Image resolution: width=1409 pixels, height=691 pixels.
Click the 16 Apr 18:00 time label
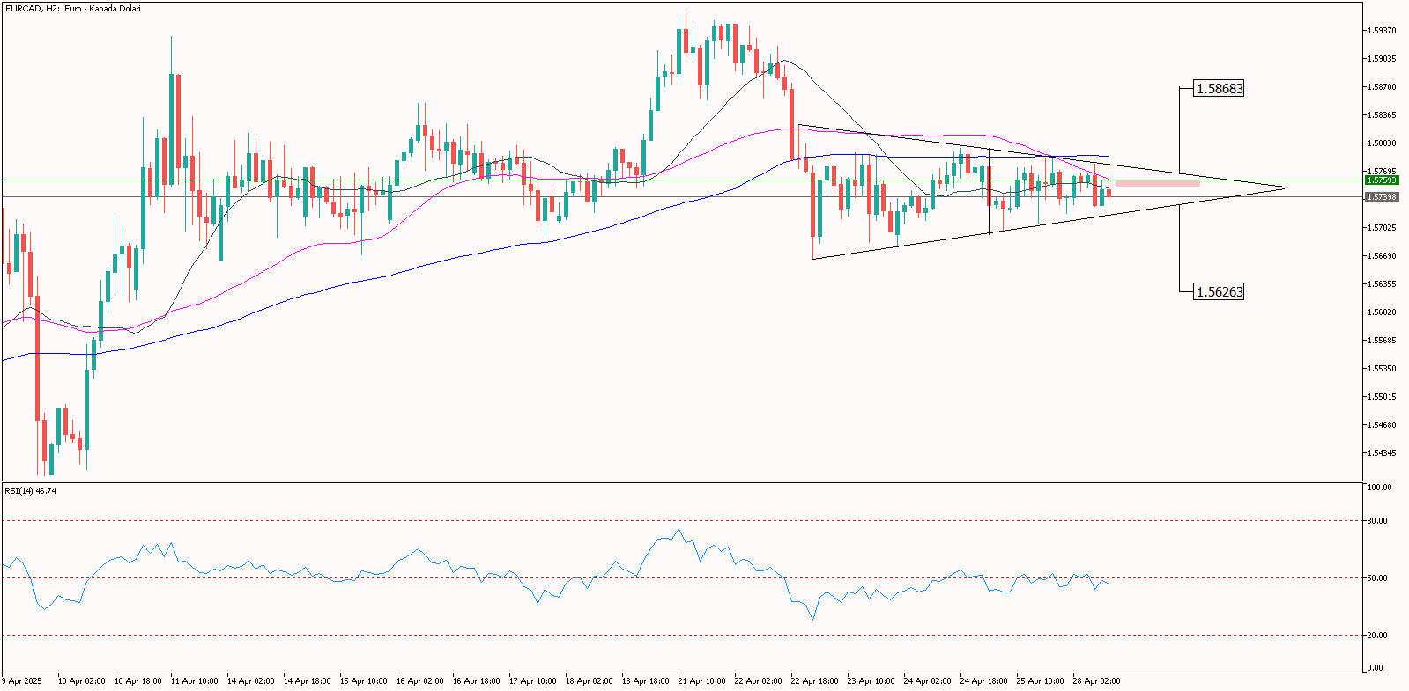(477, 681)
